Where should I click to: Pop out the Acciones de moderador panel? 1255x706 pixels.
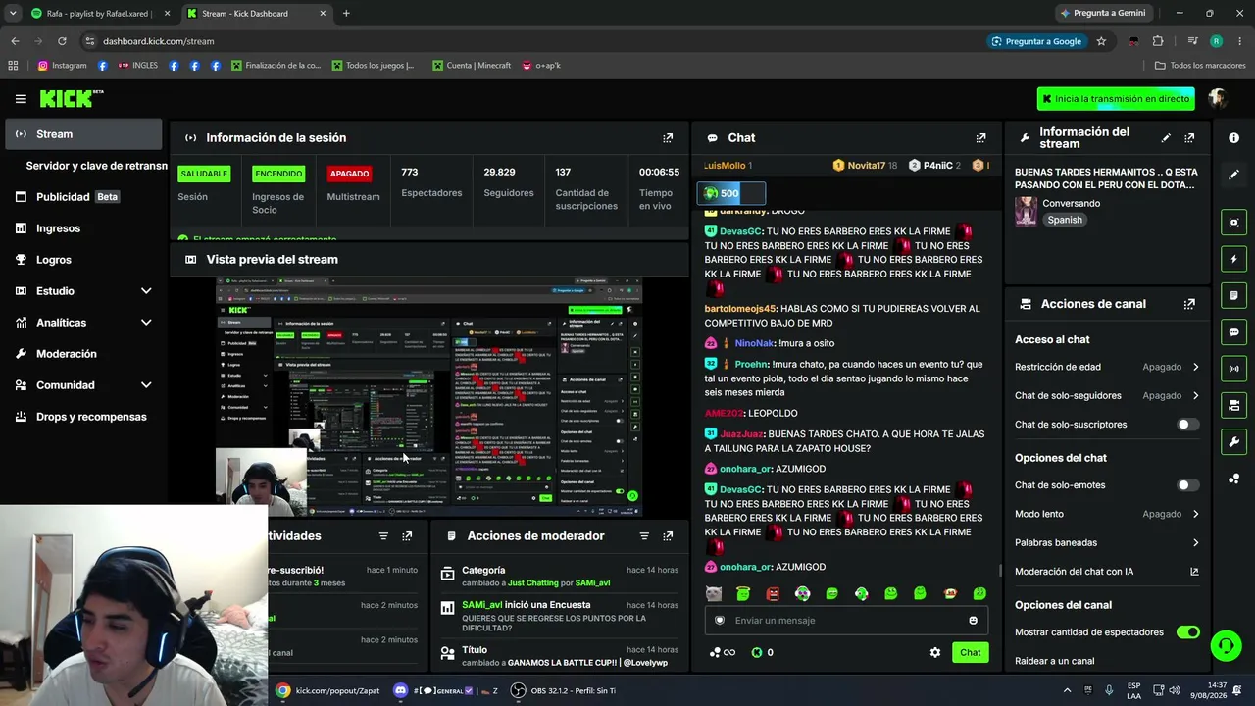pyautogui.click(x=668, y=536)
